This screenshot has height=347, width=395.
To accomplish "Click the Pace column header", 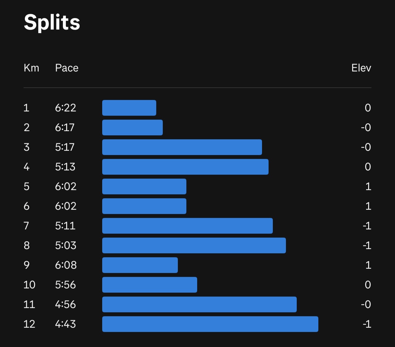I will tap(67, 68).
